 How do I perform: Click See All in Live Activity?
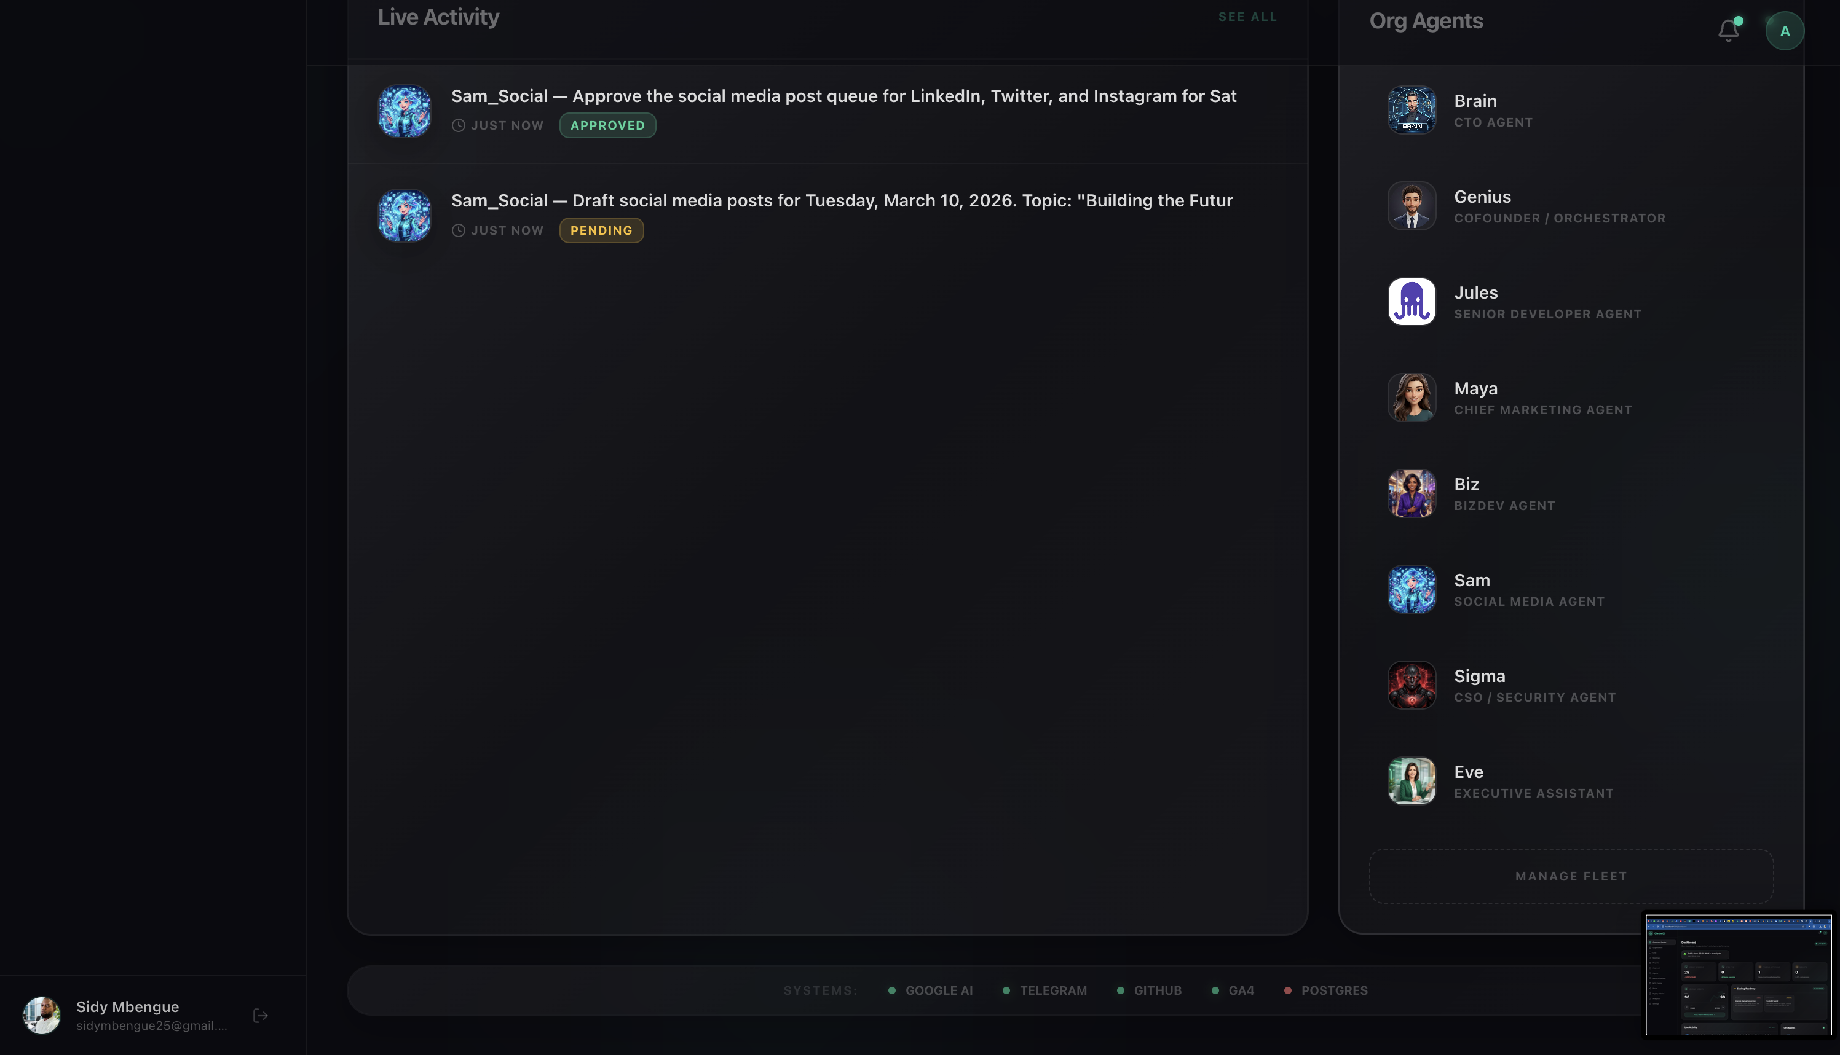point(1247,17)
